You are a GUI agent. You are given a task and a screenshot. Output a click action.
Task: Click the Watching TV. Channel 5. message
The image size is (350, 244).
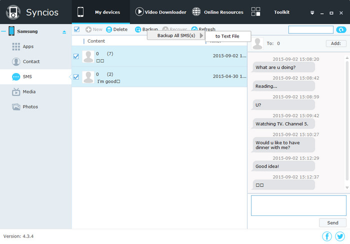tap(283, 124)
